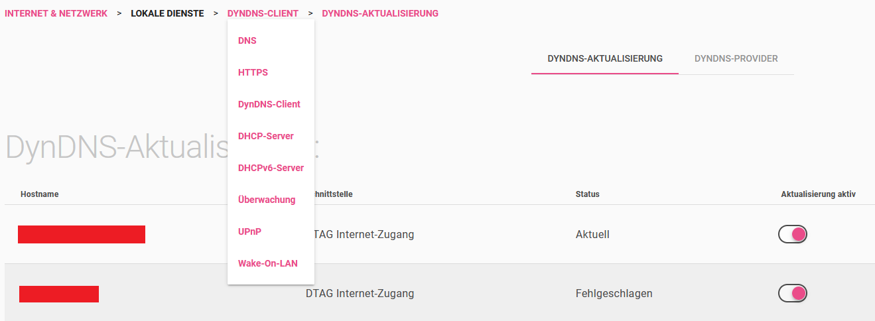Choose DynDNS-Client menu entry

coord(269,104)
